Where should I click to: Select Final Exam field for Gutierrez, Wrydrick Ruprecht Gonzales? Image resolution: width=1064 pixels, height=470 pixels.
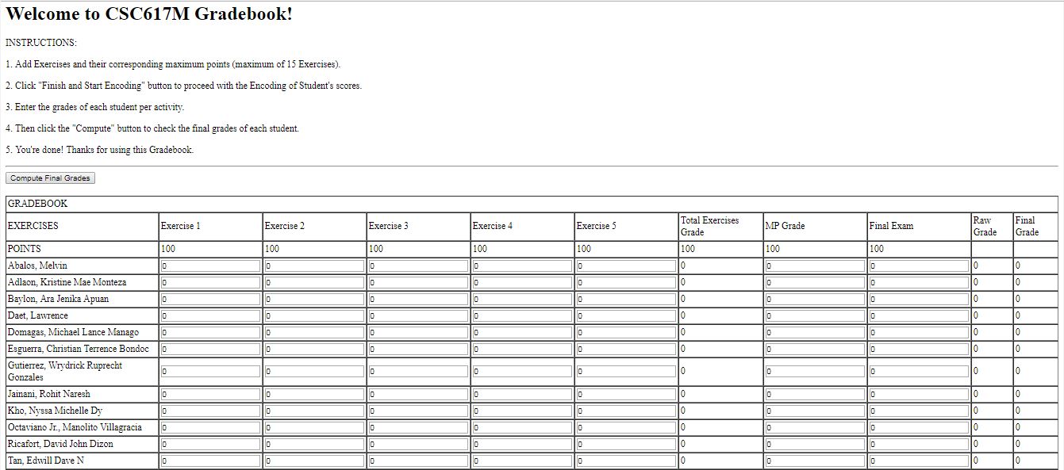pos(919,372)
